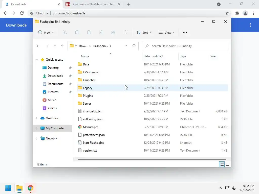Go forward in File Explorer navigation
The image size is (259, 194).
(x=47, y=46)
